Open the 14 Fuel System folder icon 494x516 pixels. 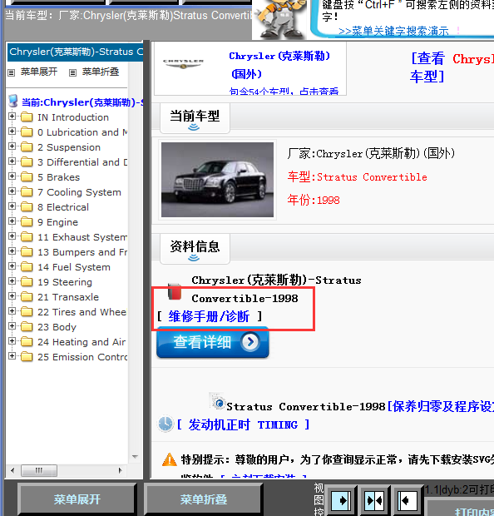point(27,267)
